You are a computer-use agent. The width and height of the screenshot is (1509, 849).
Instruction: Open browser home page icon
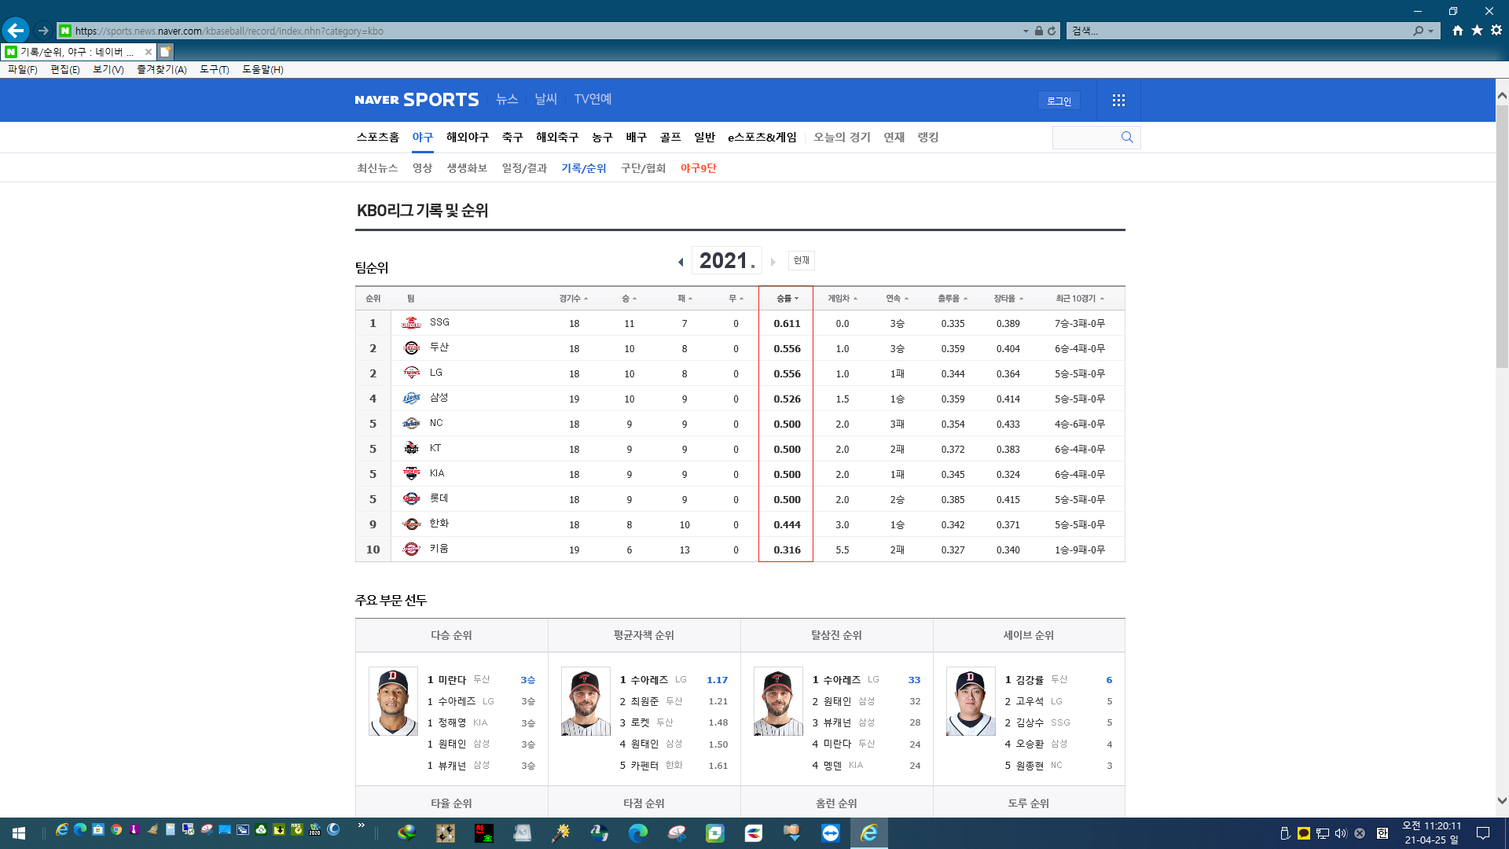click(1458, 30)
